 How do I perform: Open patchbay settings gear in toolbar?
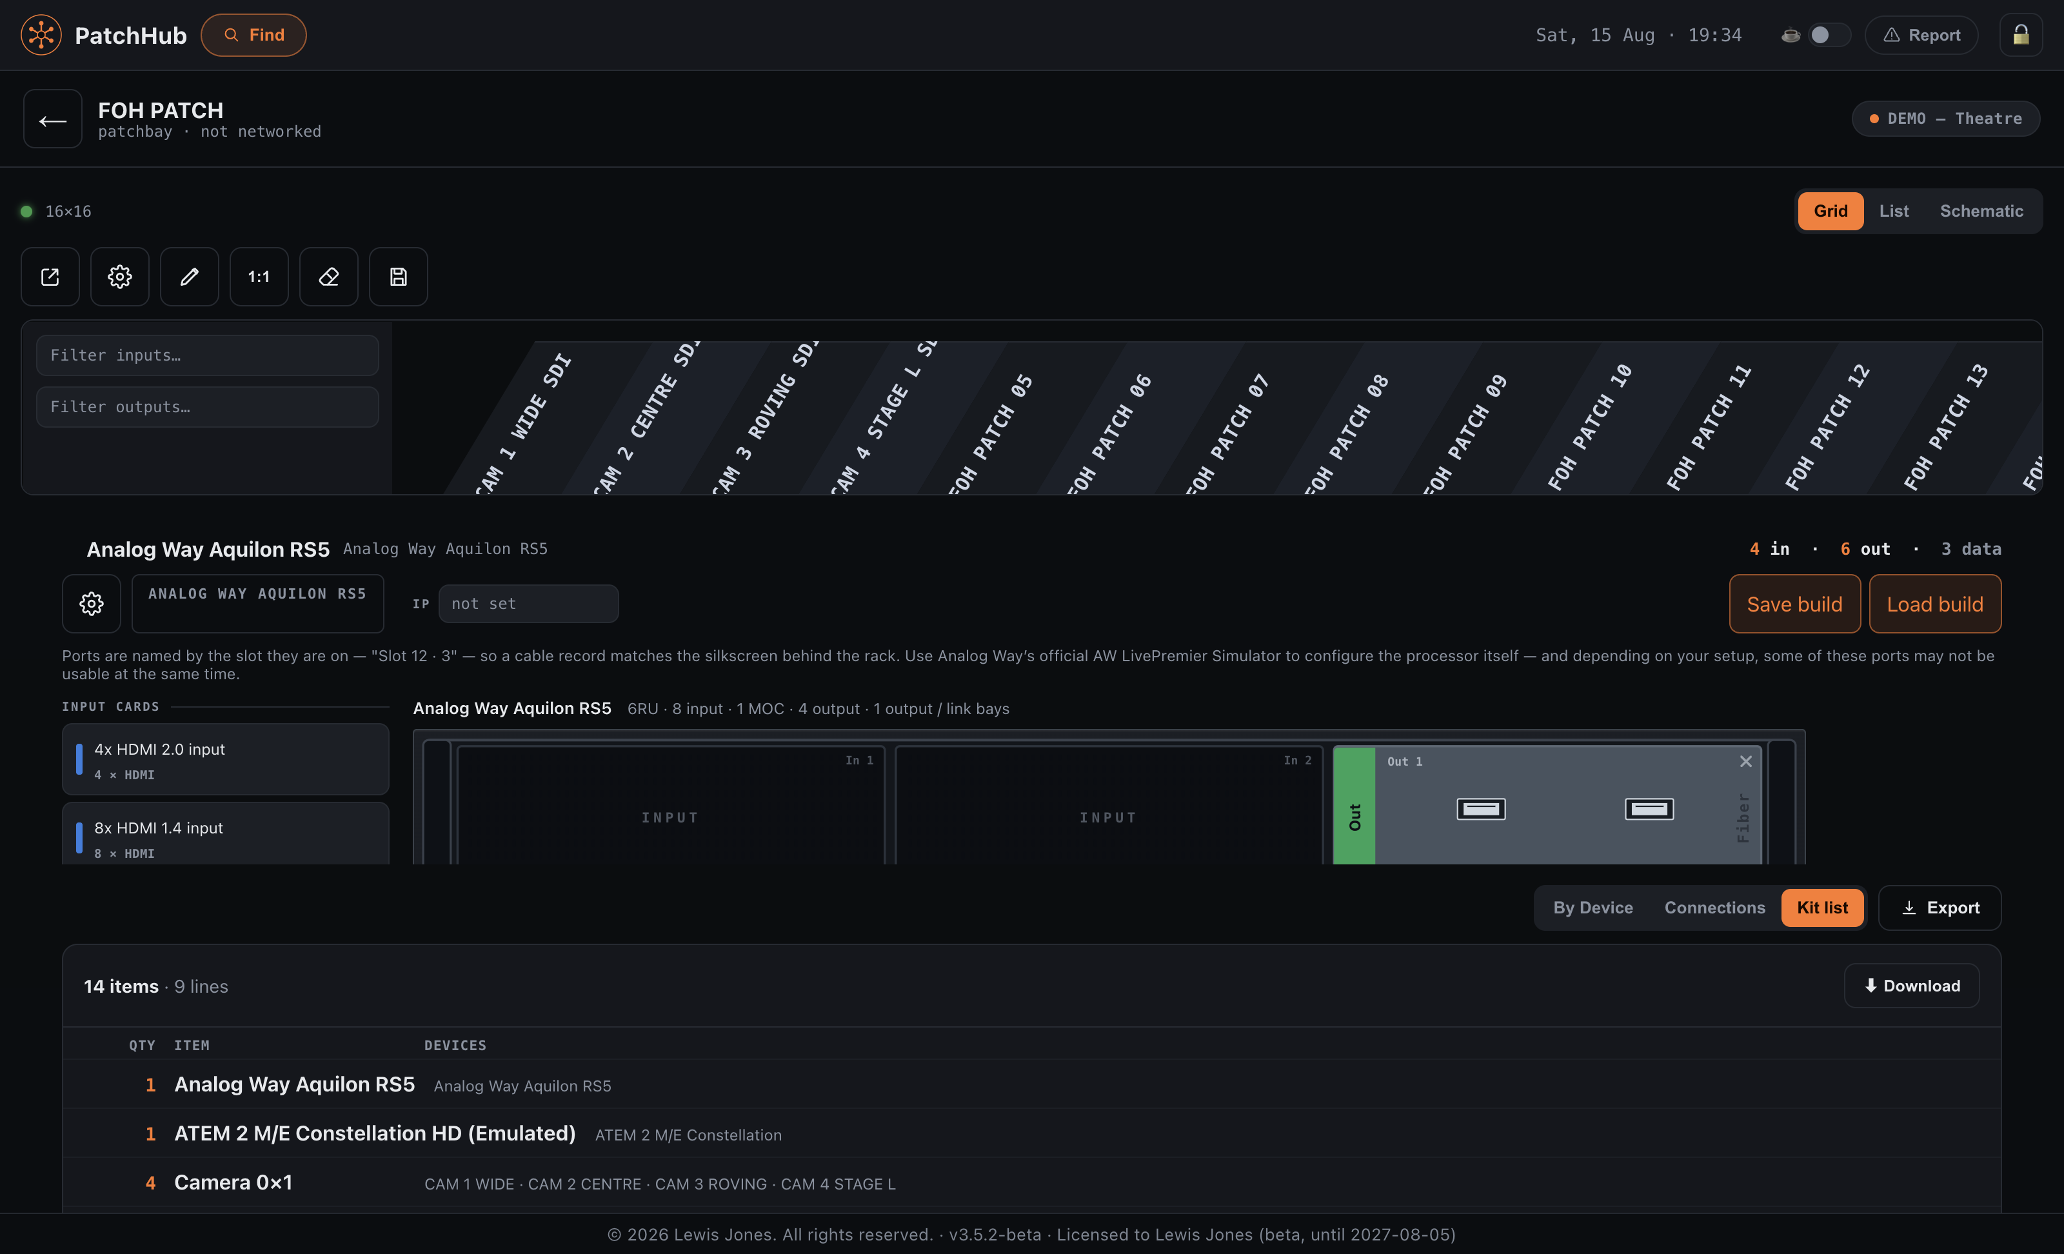(120, 277)
